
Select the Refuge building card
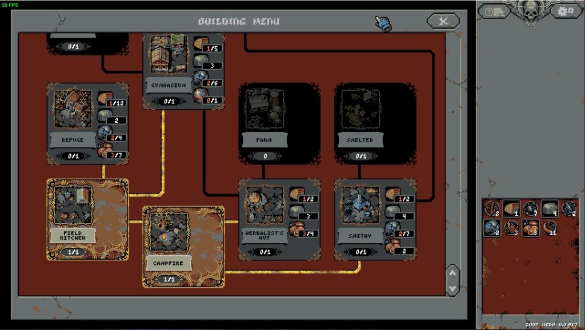[x=87, y=123]
